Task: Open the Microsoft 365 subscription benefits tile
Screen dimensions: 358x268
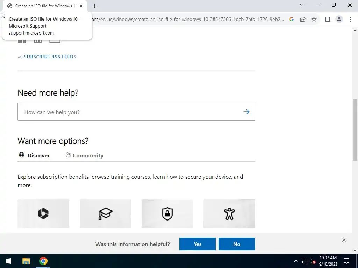Action: pos(43,214)
